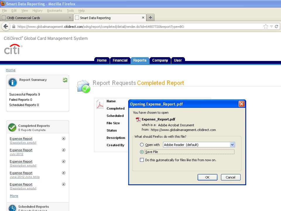Open the History menu
The width and height of the screenshot is (281, 211).
[37, 11]
